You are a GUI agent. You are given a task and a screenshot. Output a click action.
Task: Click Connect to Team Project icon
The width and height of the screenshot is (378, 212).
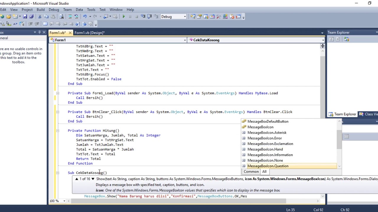tap(347, 39)
